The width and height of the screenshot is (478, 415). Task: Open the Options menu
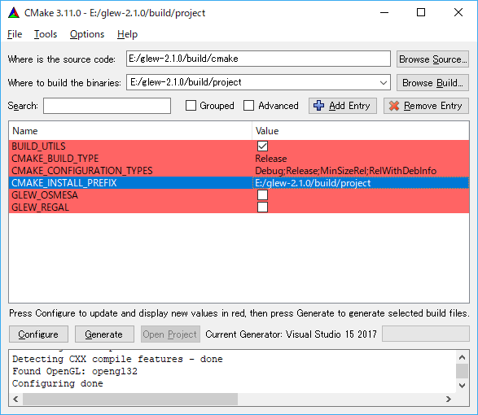tap(87, 34)
